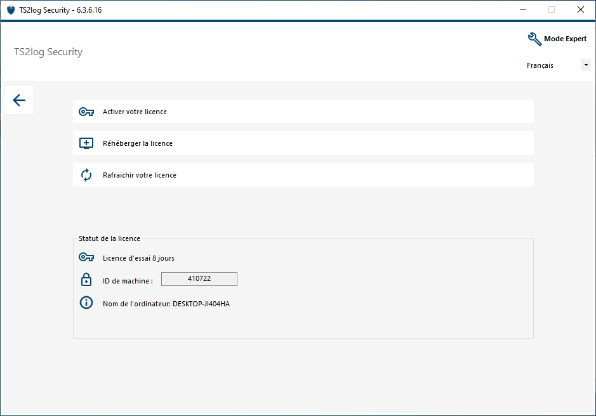This screenshot has height=416, width=596.
Task: Click the monitor-plus icon for Réhéberger la licence
Action: point(86,143)
